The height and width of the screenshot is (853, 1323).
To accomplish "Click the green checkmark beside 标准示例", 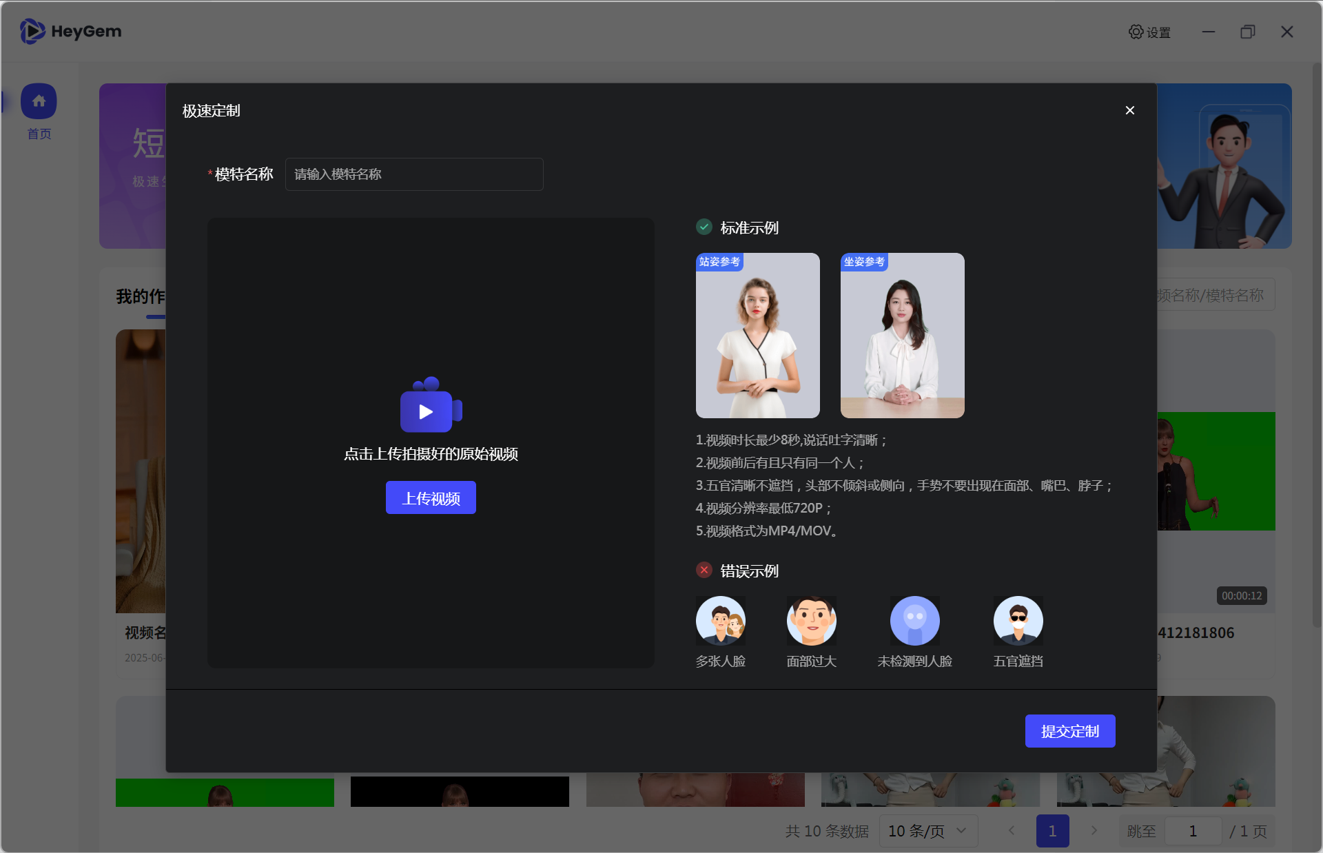I will pyautogui.click(x=704, y=227).
